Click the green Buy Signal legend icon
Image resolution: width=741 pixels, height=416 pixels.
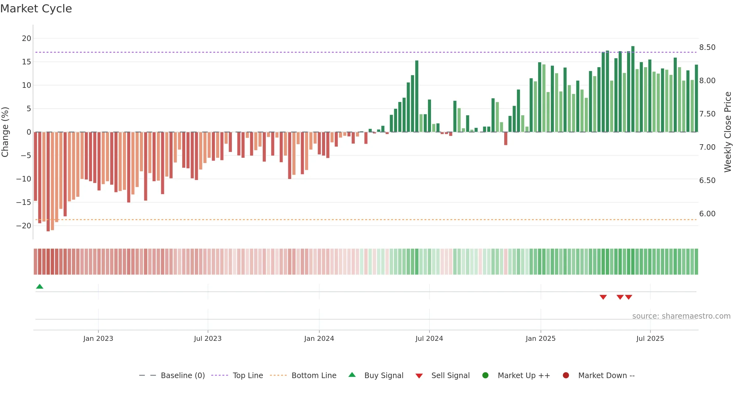352,375
